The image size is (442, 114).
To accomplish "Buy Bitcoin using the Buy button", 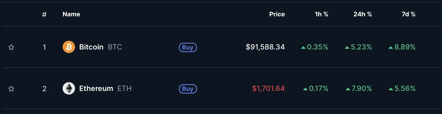I will tap(188, 47).
